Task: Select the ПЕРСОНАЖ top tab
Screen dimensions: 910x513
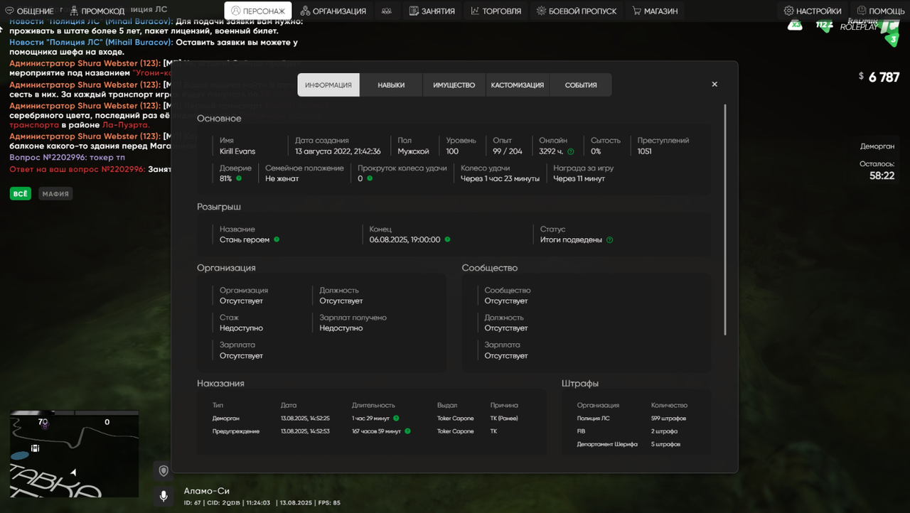Action: [258, 11]
